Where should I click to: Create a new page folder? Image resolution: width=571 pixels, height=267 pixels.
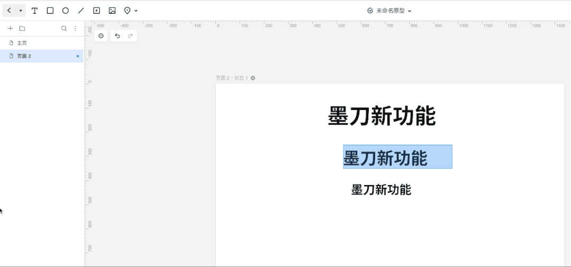(x=22, y=29)
